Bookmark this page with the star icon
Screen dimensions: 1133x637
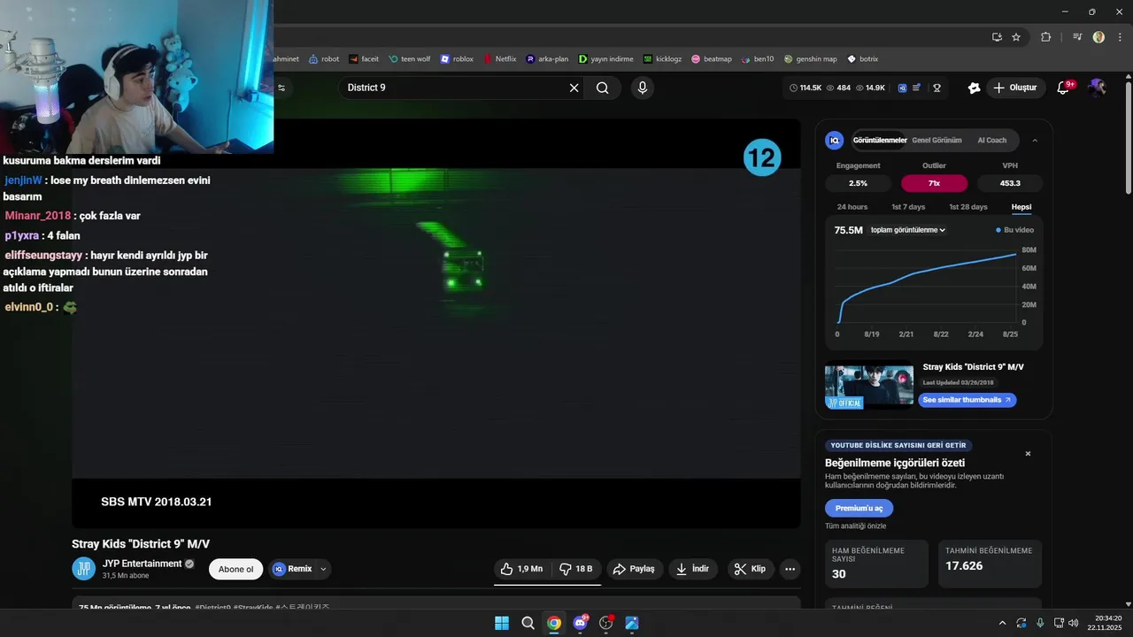1016,37
